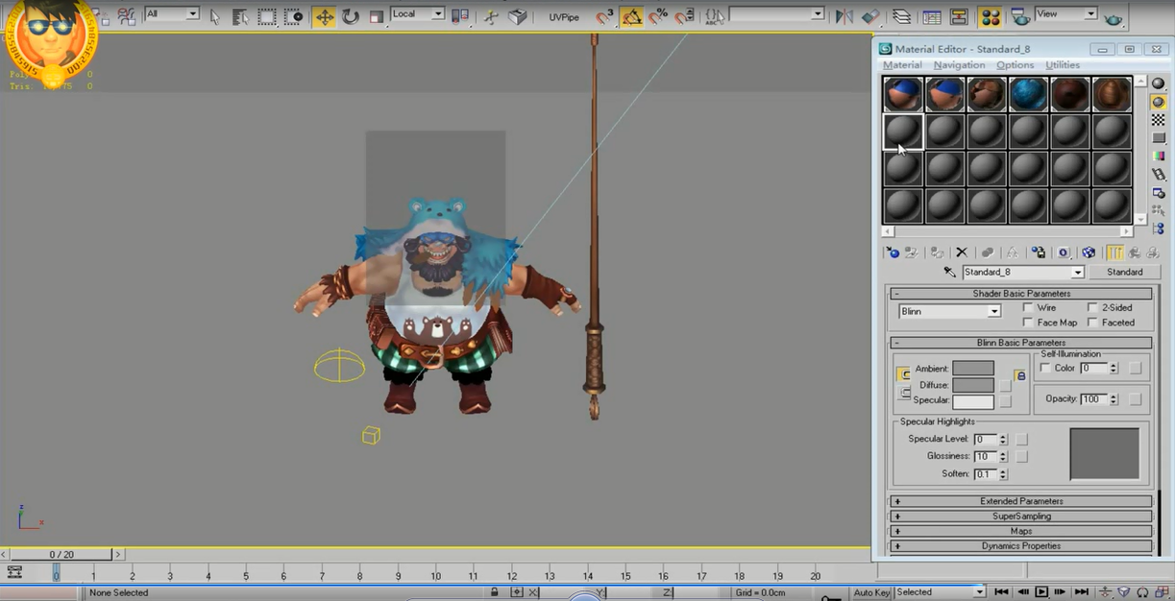Screen dimensions: 1175x601
Task: Open the Utilities menu
Action: pos(1063,65)
